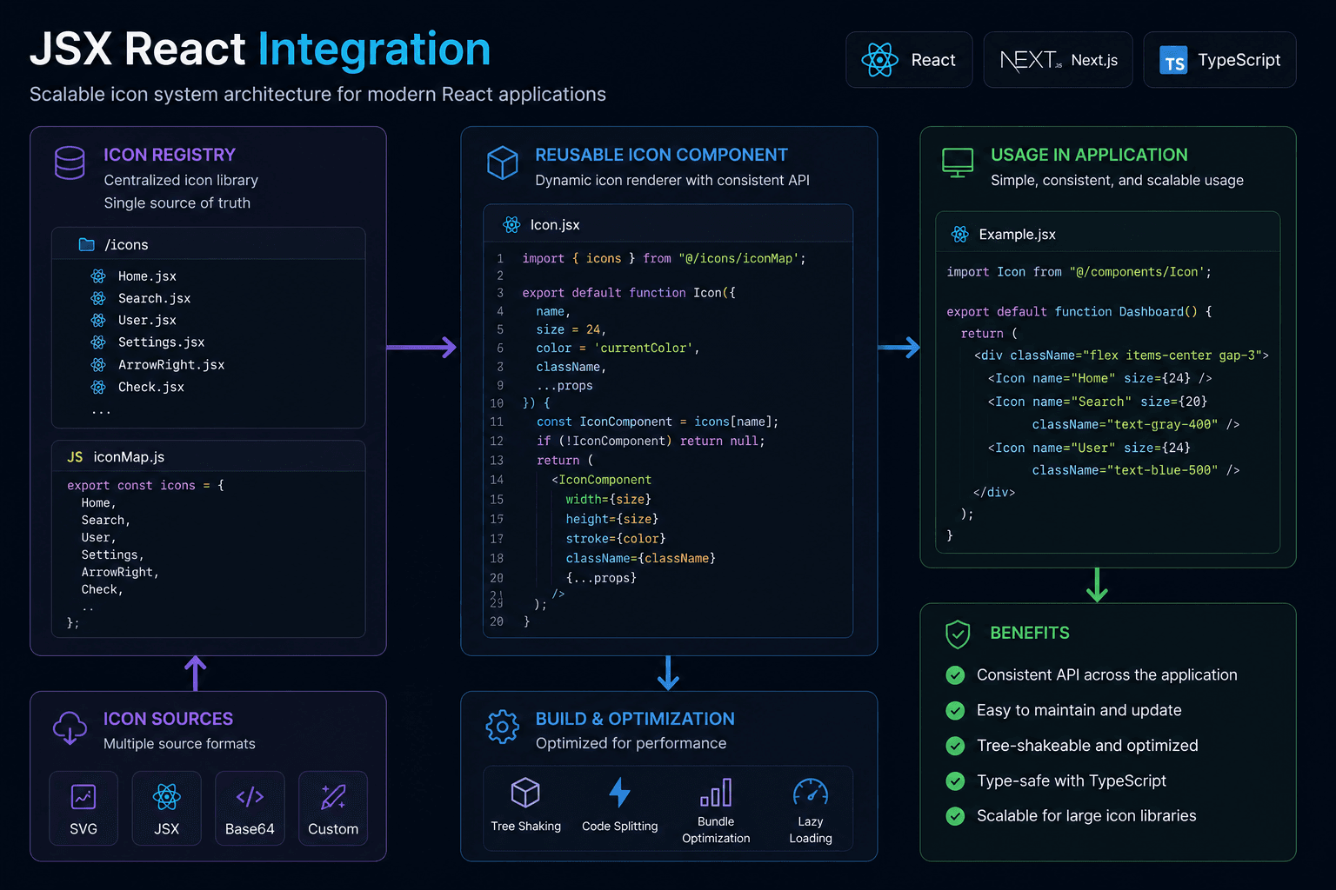
Task: Click the React icon on Example.jsx tab
Action: click(x=959, y=234)
